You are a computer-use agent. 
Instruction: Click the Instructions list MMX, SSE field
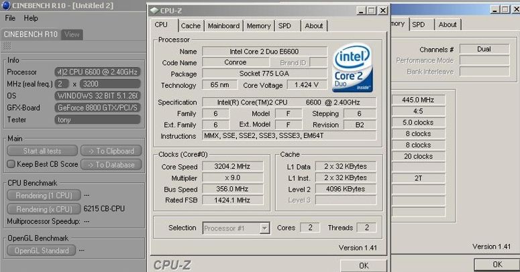(x=289, y=136)
